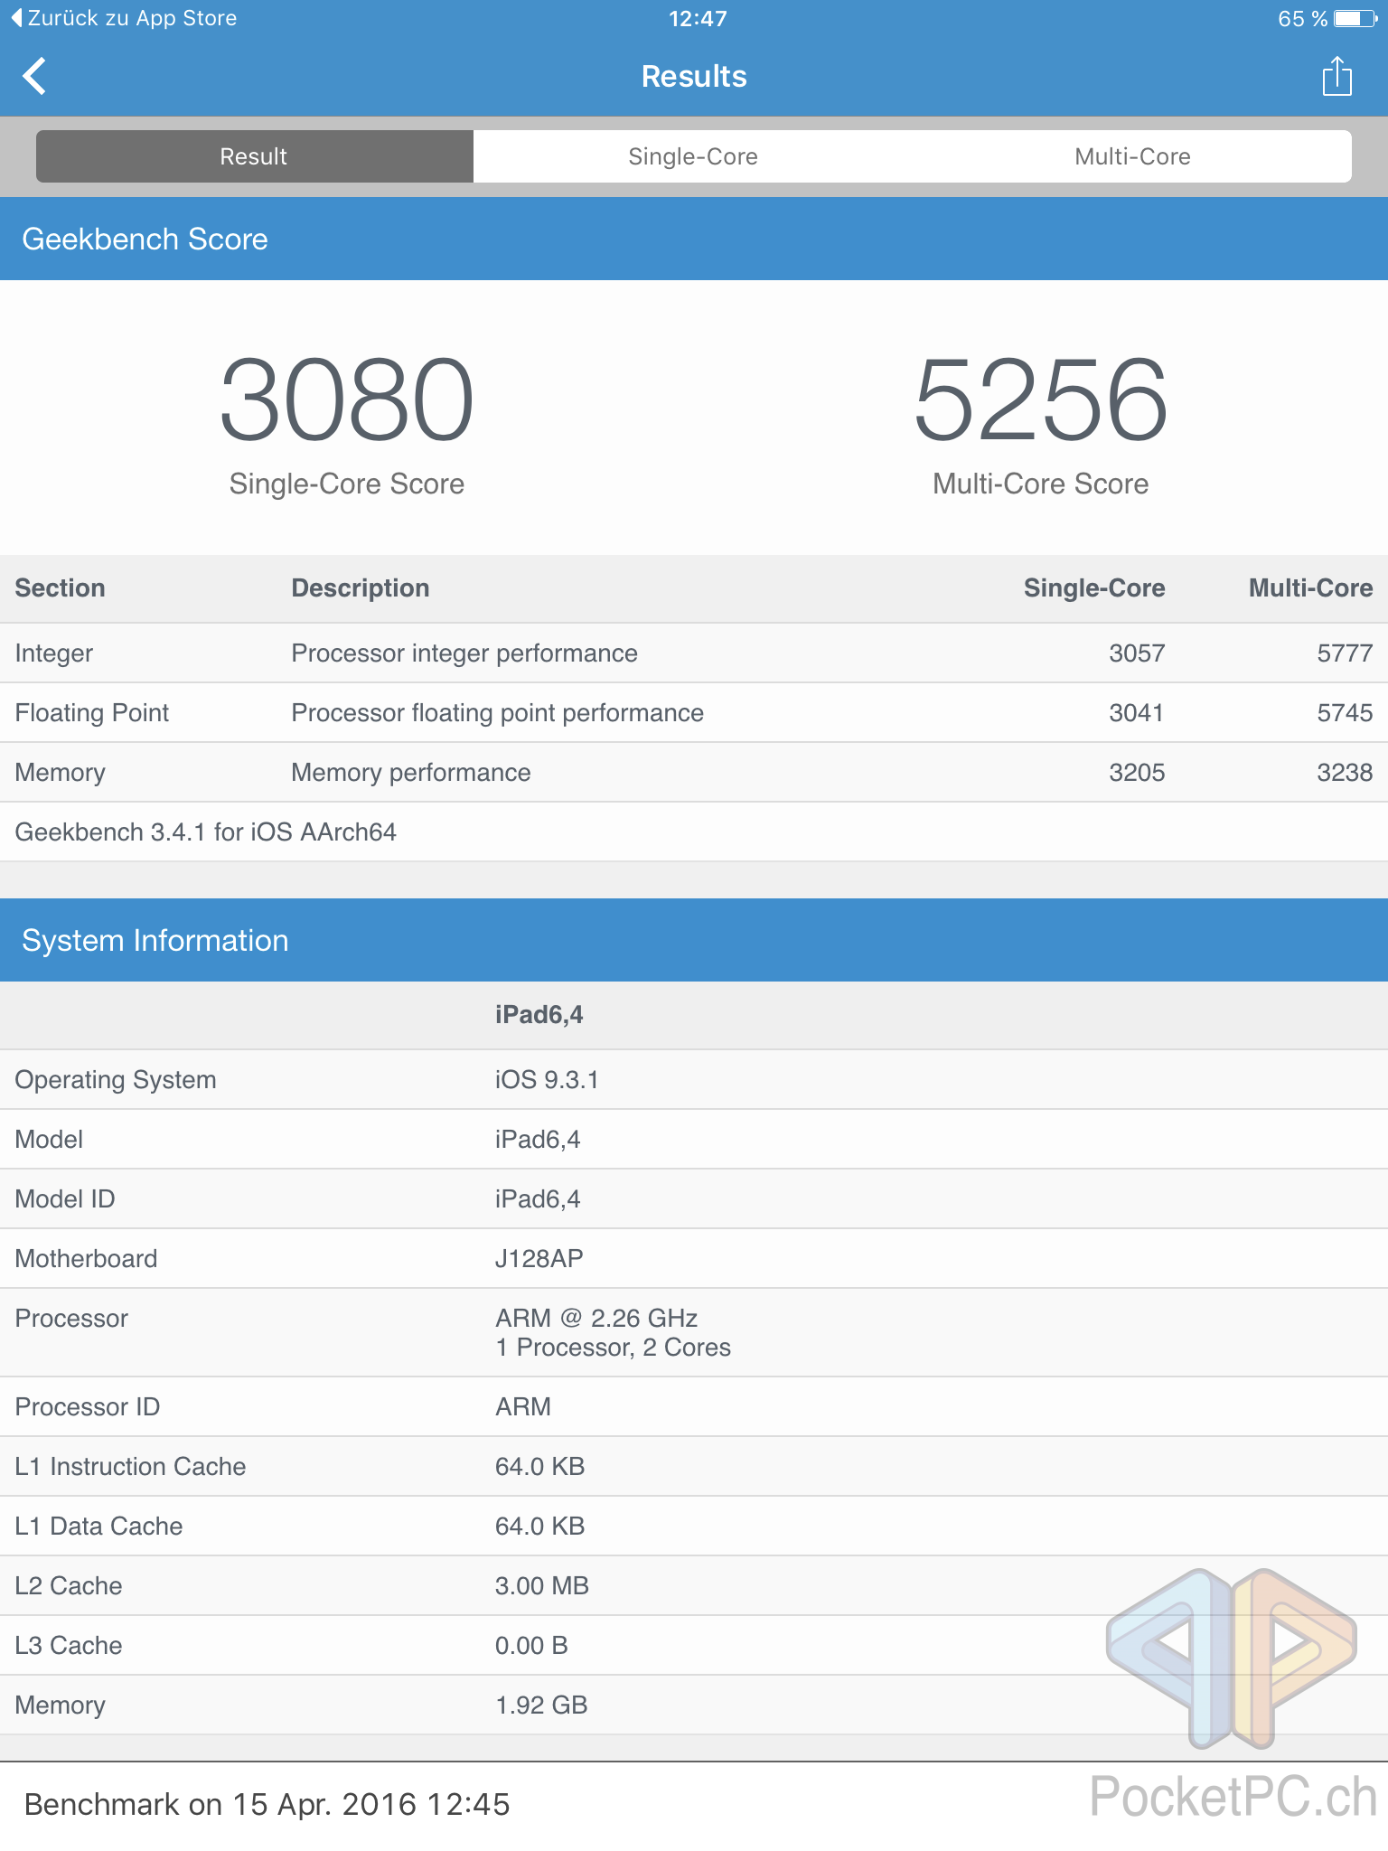This screenshot has width=1388, height=1851.
Task: Tap the System Information section header
Action: pos(694,940)
